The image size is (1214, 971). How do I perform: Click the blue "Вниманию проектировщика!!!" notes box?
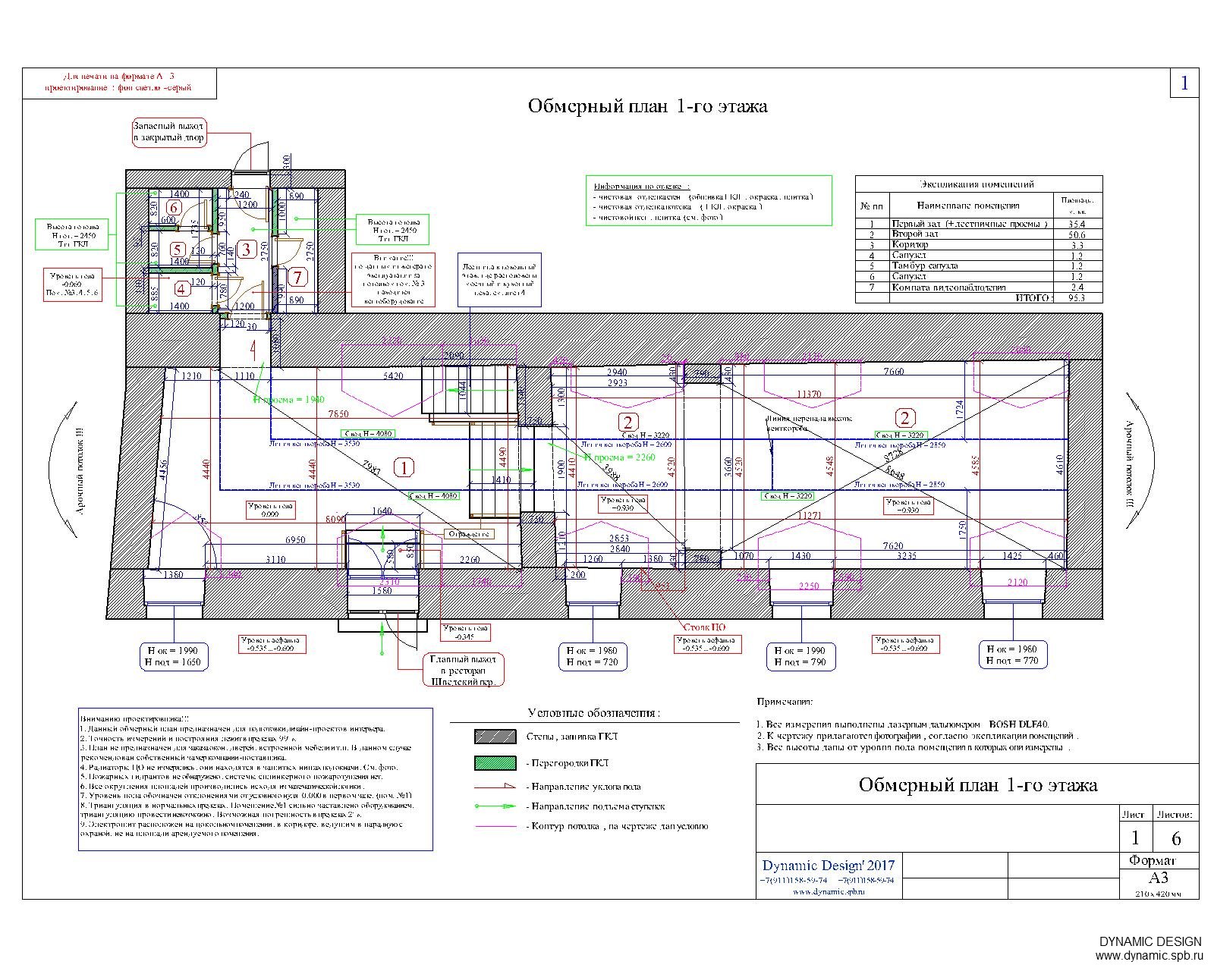[256, 779]
